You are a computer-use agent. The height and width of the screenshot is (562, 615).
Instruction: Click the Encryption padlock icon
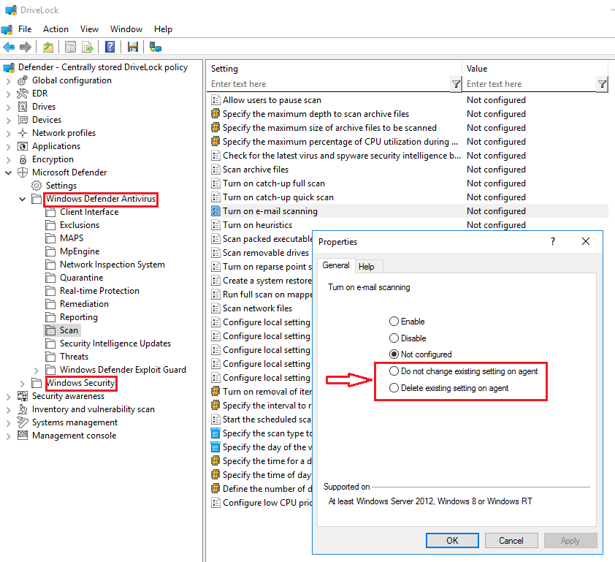[23, 159]
